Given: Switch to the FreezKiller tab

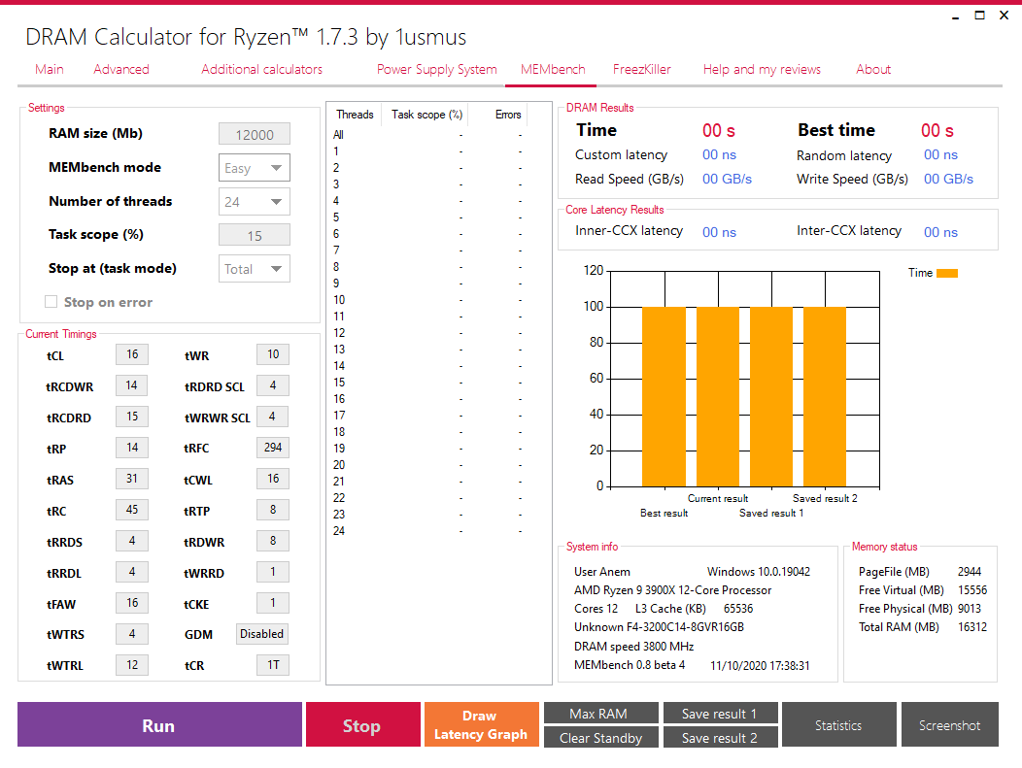Looking at the screenshot, I should [642, 69].
